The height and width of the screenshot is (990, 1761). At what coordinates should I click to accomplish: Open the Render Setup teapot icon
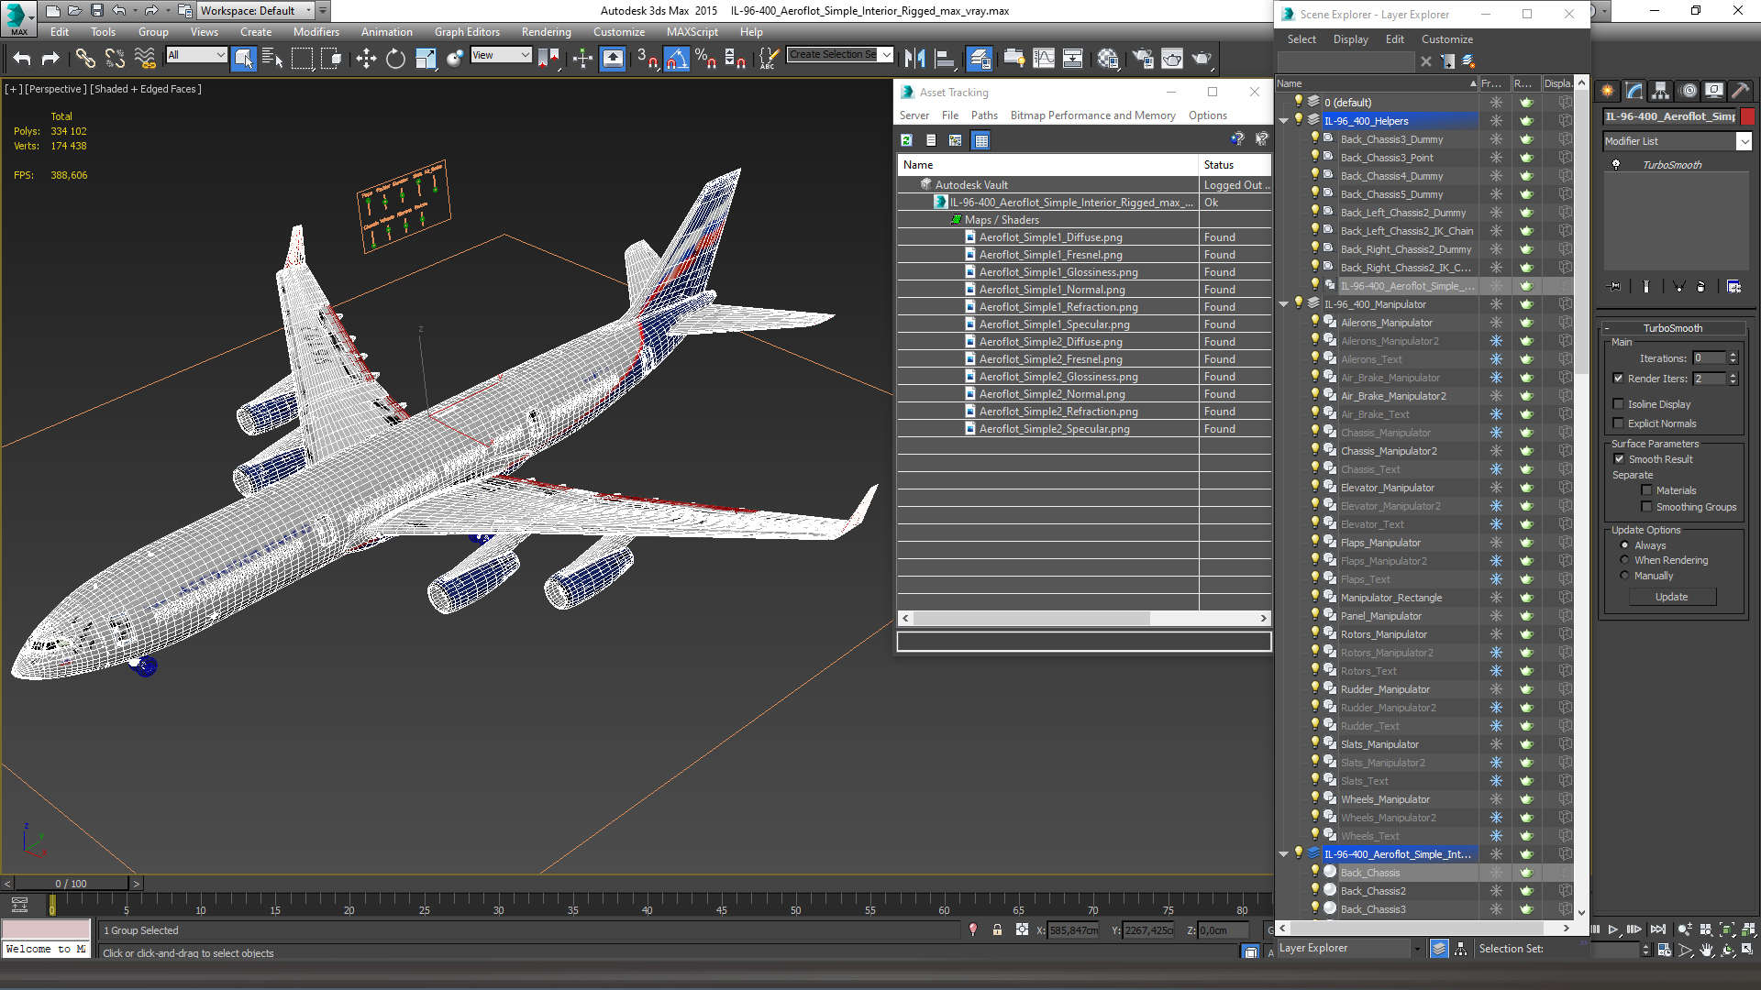(1143, 59)
